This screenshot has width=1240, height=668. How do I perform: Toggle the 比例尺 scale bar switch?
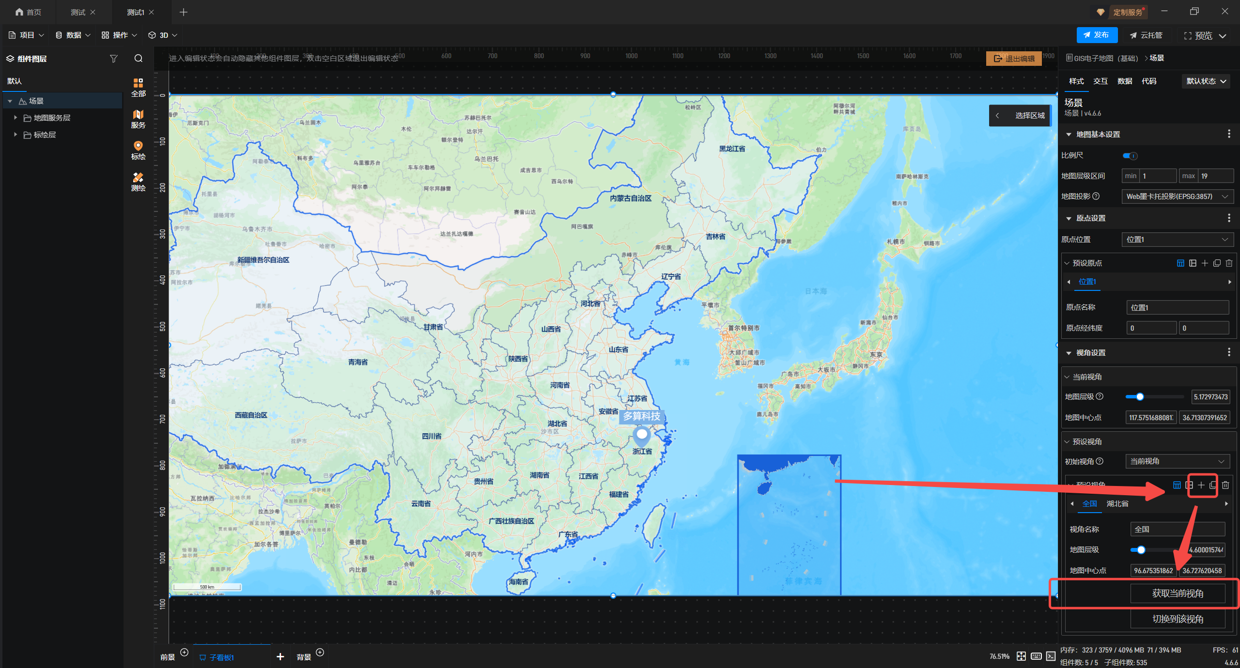pyautogui.click(x=1130, y=156)
